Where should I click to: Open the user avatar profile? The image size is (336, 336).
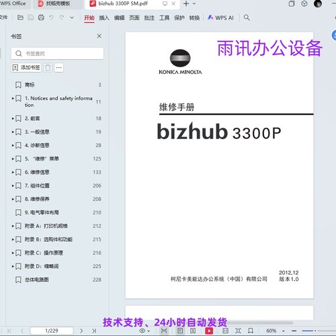tap(318, 3)
